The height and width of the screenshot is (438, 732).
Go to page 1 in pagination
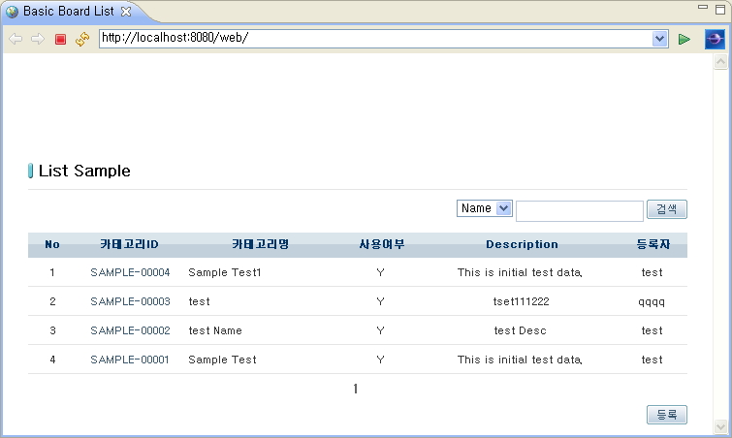(356, 389)
